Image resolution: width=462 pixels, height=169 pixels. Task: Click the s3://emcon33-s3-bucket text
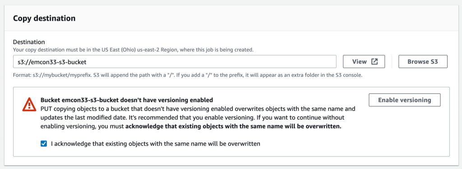52,62
